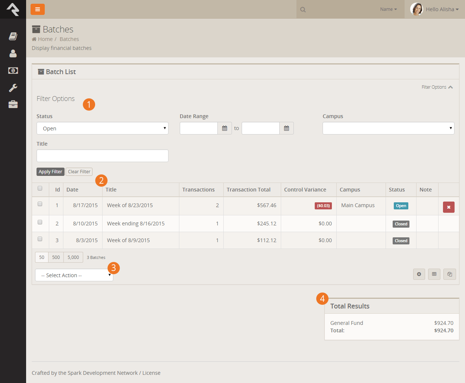Viewport: 465px width, 383px height.
Task: Open the book icon in the sidebar
Action: coord(13,36)
